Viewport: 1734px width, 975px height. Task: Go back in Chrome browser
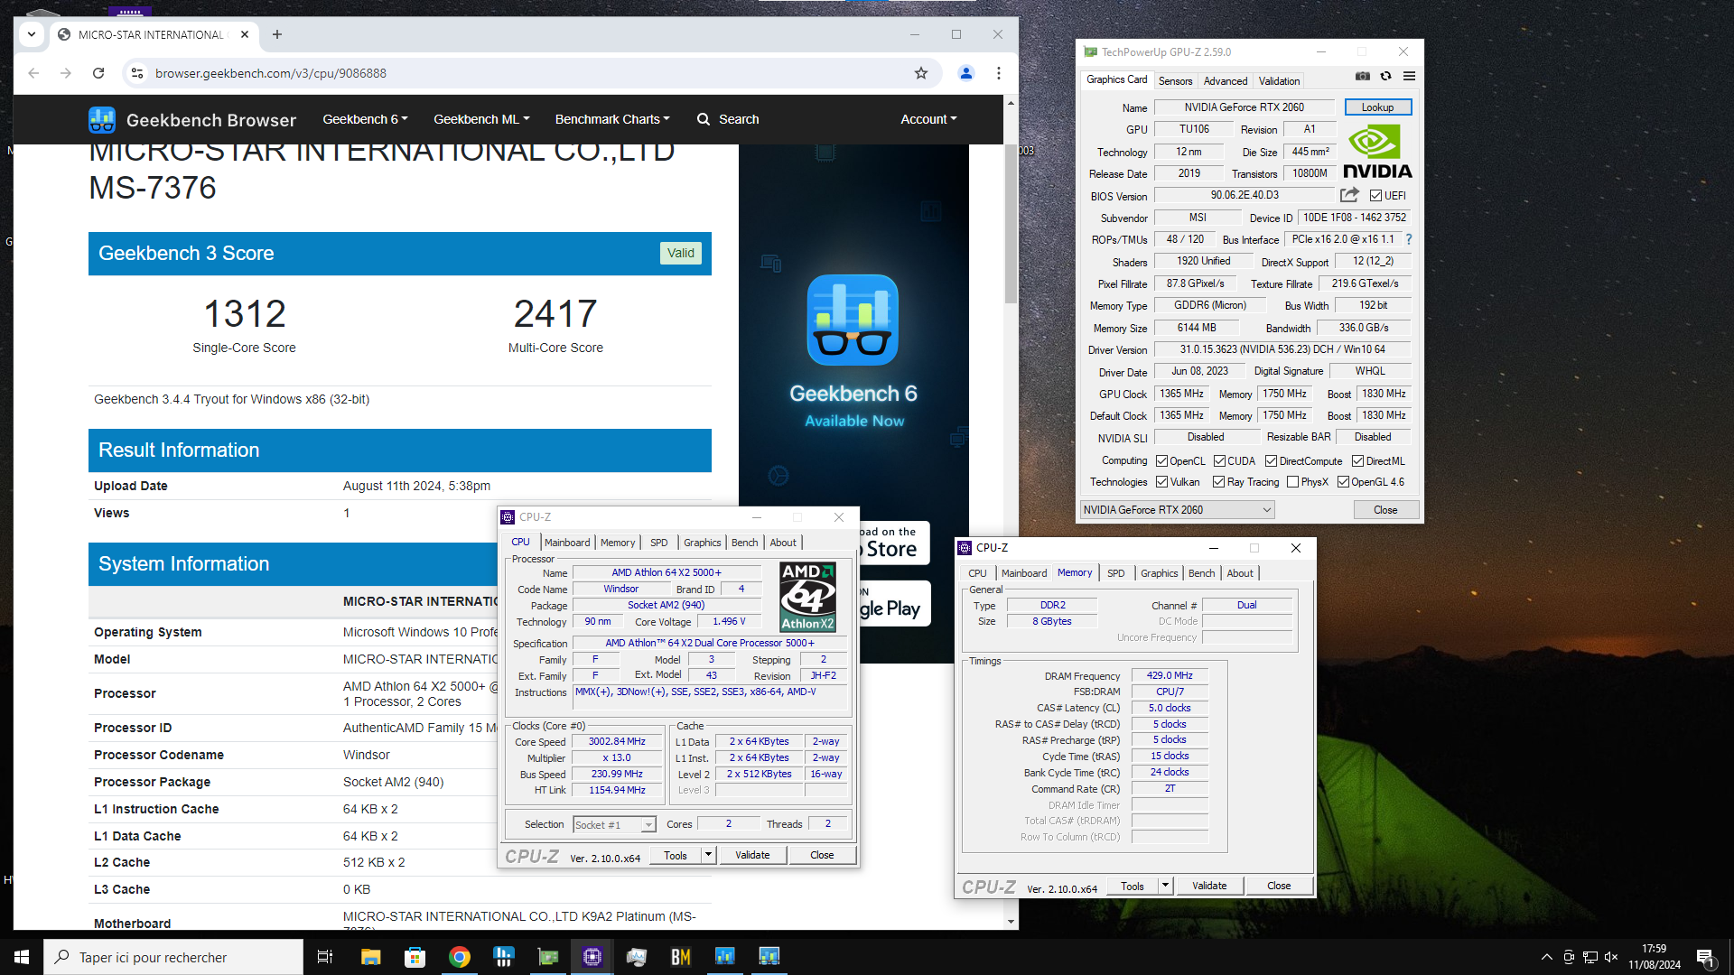tap(33, 73)
